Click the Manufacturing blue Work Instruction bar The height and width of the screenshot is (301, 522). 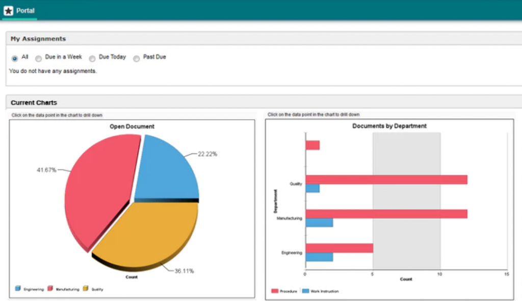tap(319, 223)
